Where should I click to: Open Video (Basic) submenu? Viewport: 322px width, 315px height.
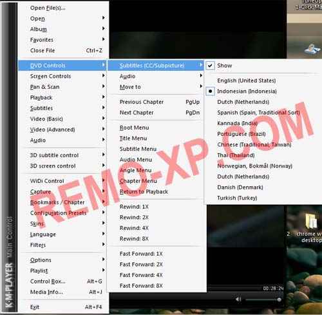[62, 119]
